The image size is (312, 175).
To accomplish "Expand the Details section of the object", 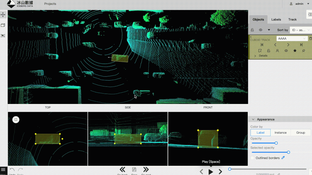I will pyautogui.click(x=255, y=56).
